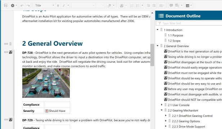Click the Should Have severity icon in DP-728
This screenshot has height=129, width=222.
click(47, 111)
